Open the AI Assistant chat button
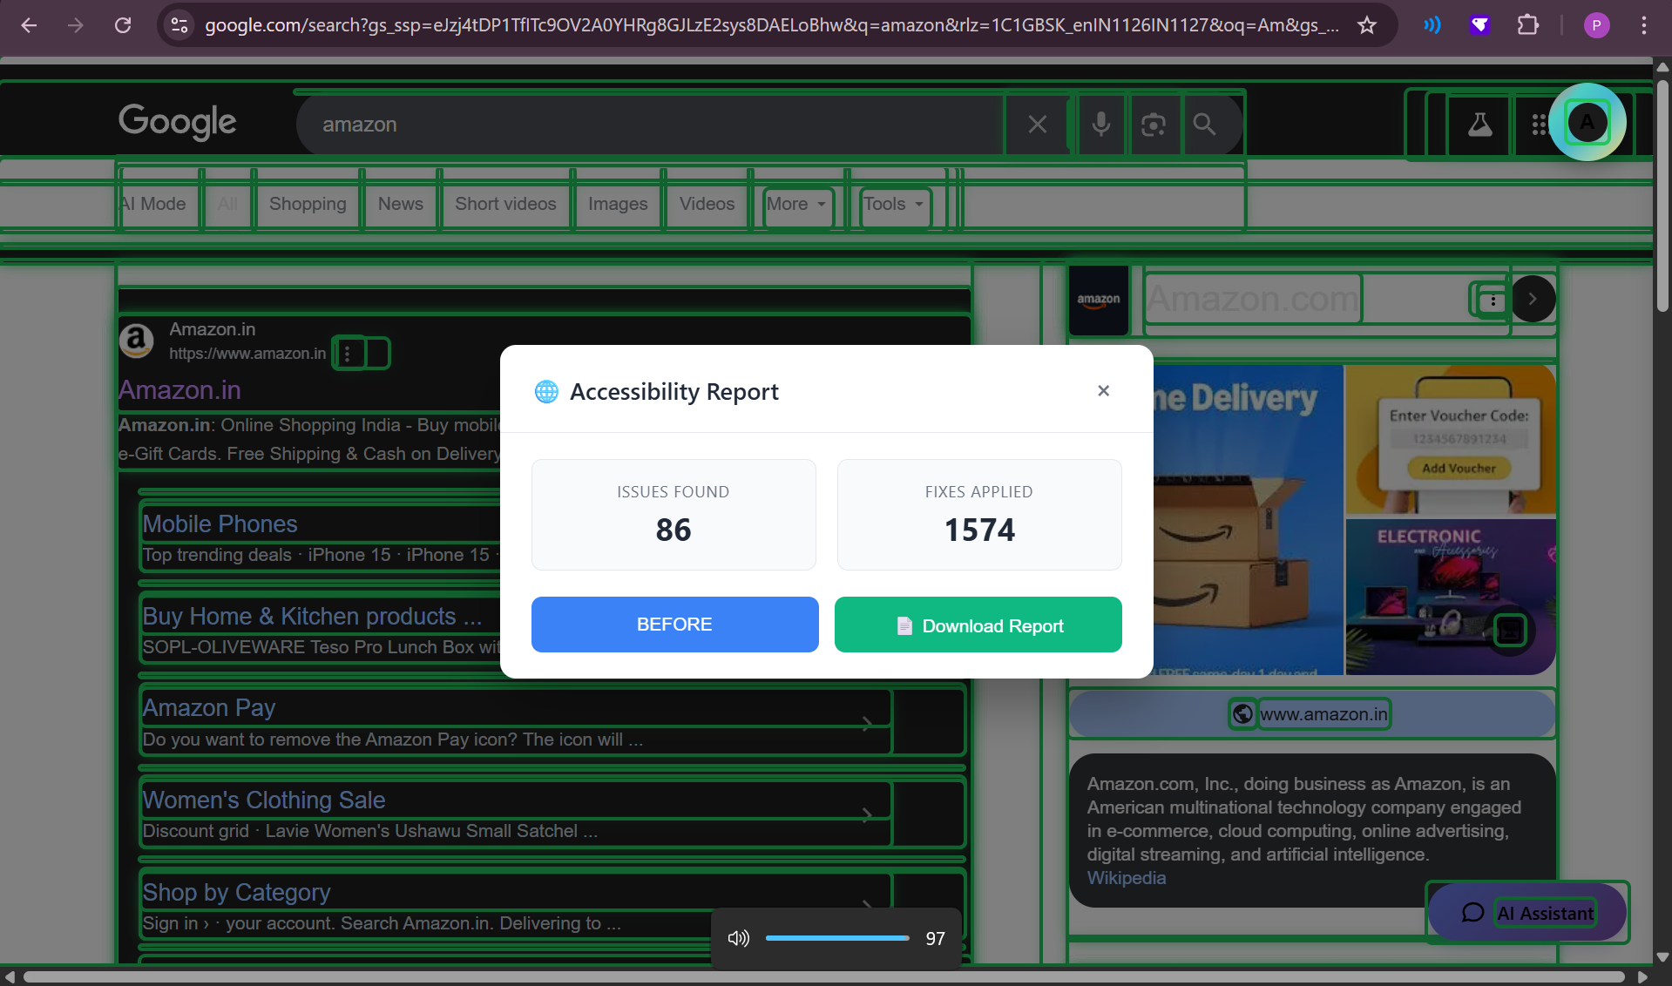The image size is (1672, 986). (1526, 912)
